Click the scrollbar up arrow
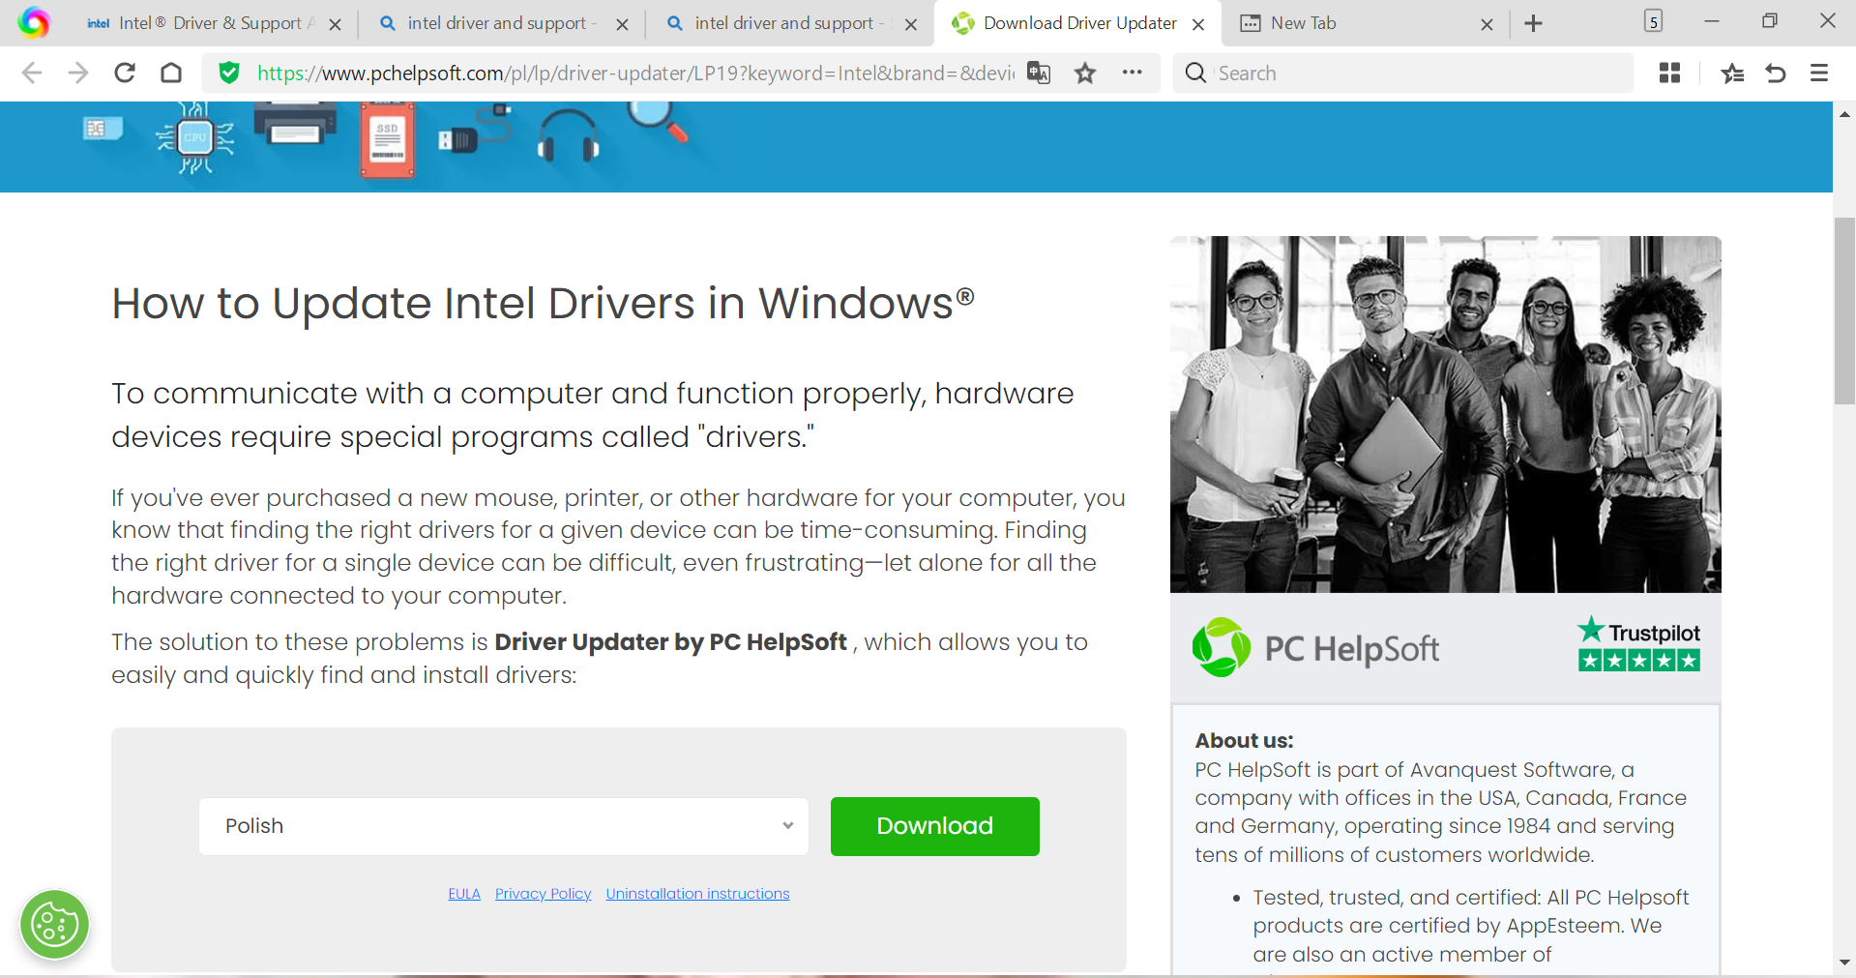 [1844, 114]
